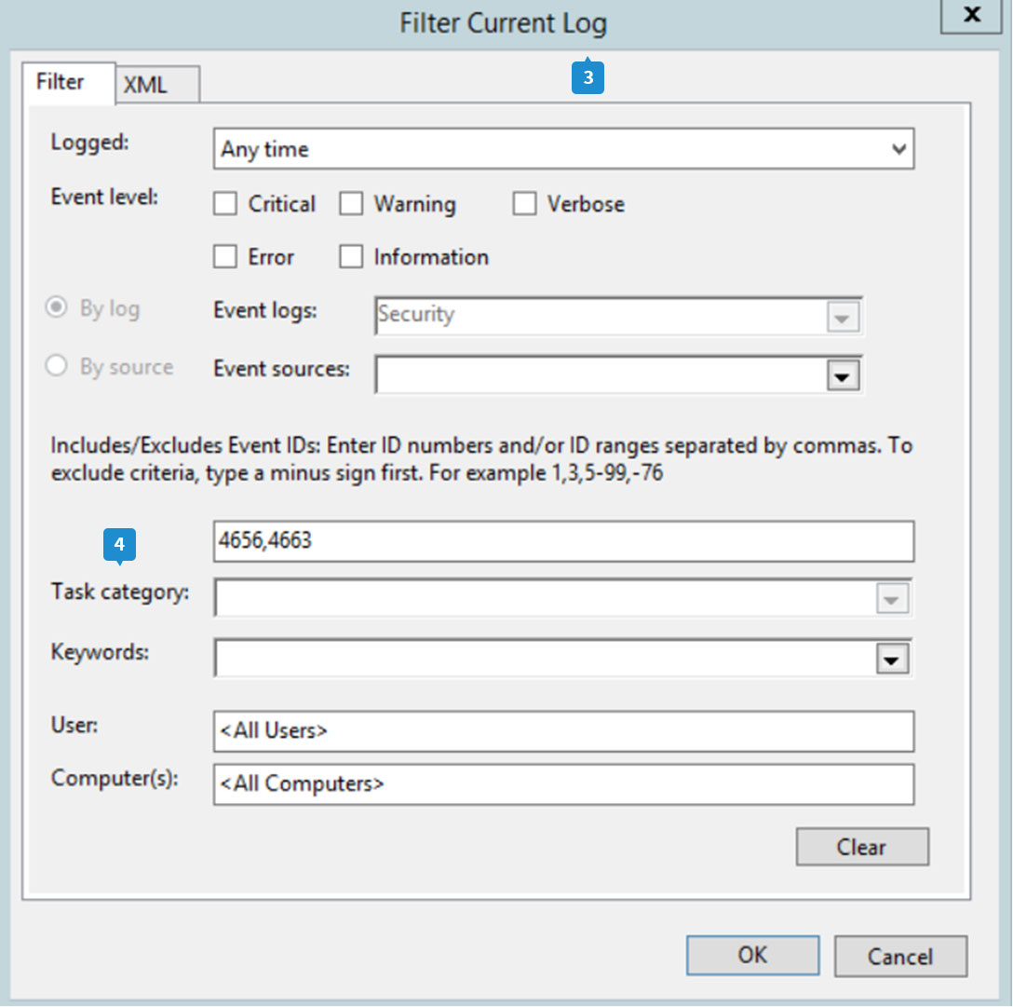Close the Filter Current Log dialog
Screen dimensions: 1013x1007
(972, 15)
